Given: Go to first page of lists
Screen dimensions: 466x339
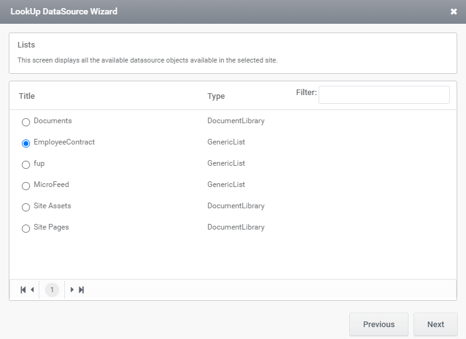Looking at the screenshot, I should [x=23, y=290].
